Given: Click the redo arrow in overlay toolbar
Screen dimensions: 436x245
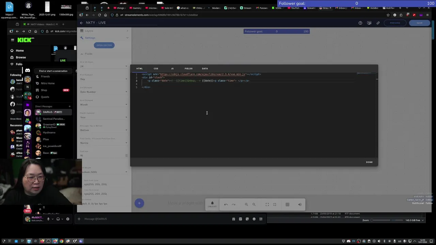Looking at the screenshot, I should pos(233,205).
